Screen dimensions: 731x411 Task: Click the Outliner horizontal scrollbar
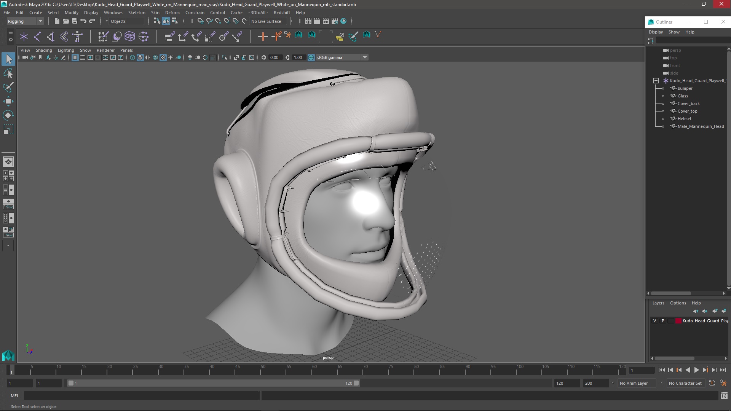tap(671, 293)
